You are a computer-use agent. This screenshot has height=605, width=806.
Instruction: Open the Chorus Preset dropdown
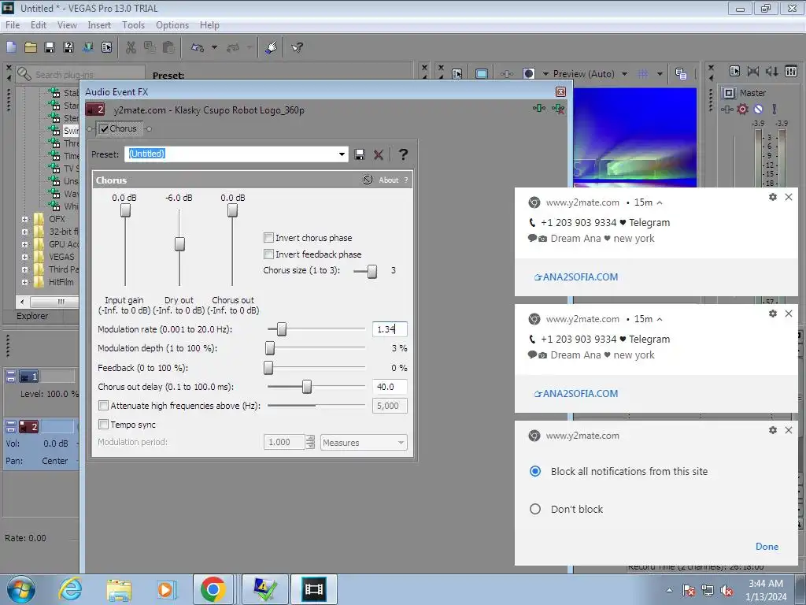[342, 154]
